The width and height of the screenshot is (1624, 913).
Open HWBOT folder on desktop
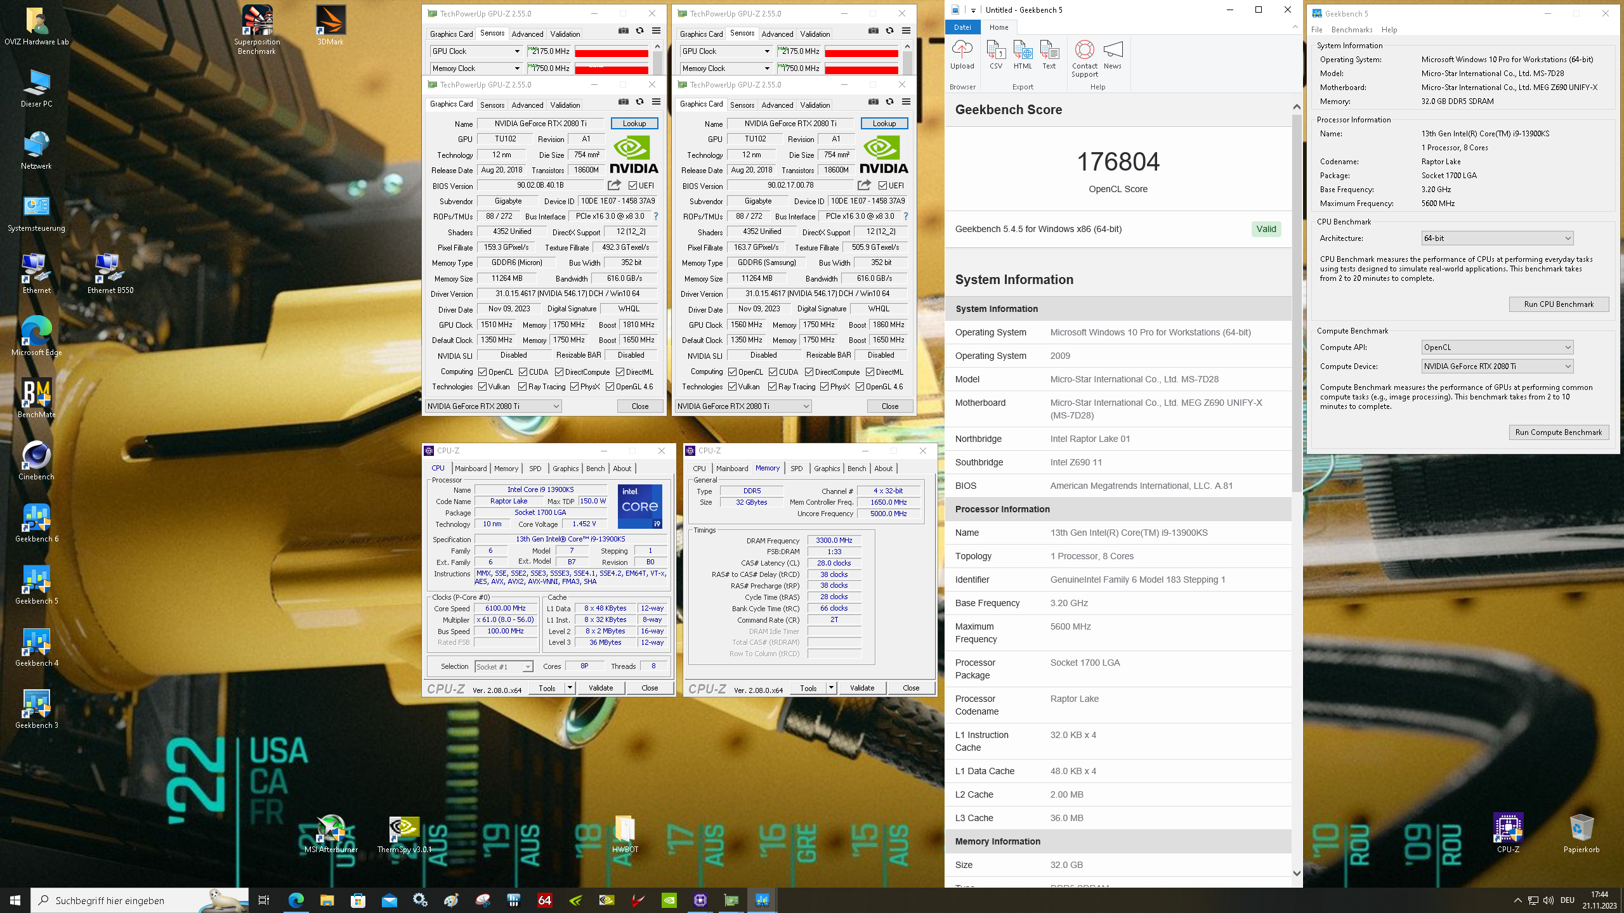pyautogui.click(x=625, y=833)
